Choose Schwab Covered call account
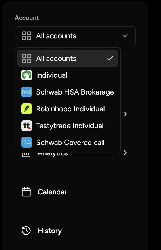This screenshot has width=161, height=250. tap(68, 142)
